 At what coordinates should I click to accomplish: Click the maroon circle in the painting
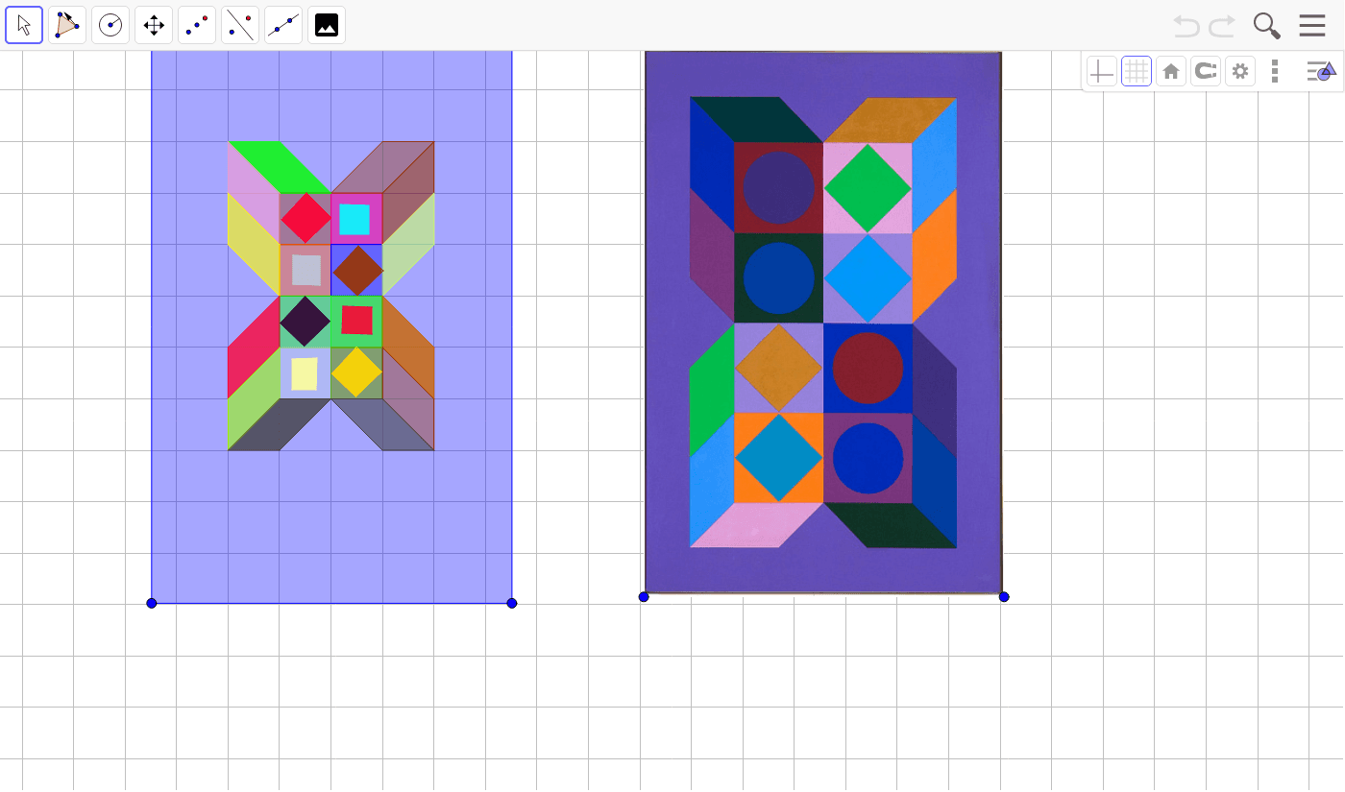[868, 368]
